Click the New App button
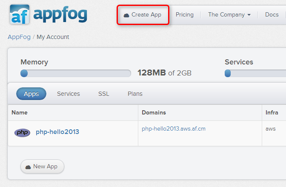This screenshot has width=286, height=187. pyautogui.click(x=42, y=167)
